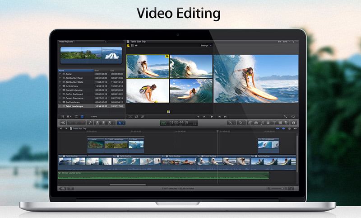
Task: Toggle the timeline index button
Action: pos(63,189)
